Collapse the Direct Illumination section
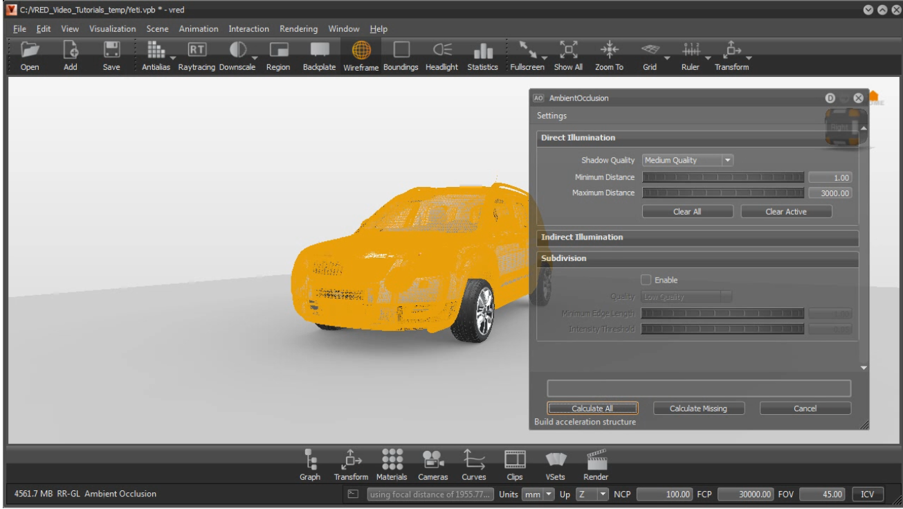903x509 pixels. (x=697, y=138)
